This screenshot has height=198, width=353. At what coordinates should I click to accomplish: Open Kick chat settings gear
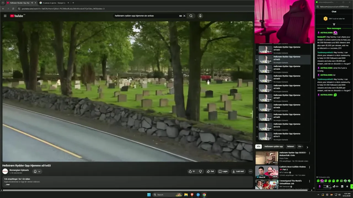coord(347,186)
